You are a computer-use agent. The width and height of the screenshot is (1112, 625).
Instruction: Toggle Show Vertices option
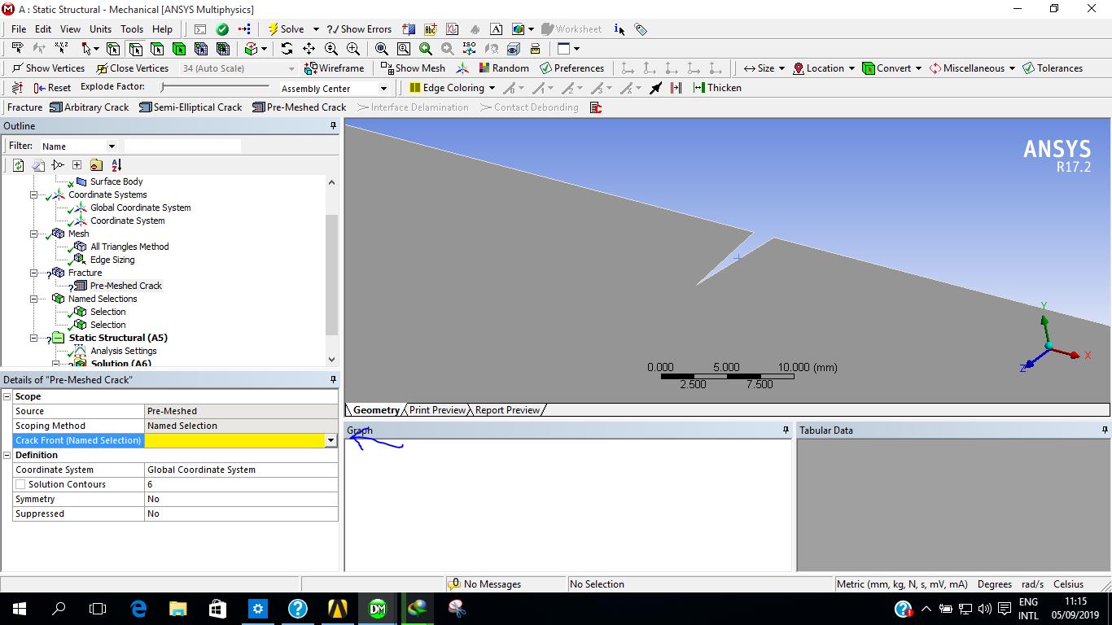pos(48,68)
